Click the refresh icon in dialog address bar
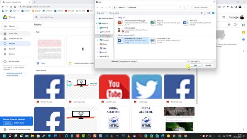The width and height of the screenshot is (247, 139). 184,7
